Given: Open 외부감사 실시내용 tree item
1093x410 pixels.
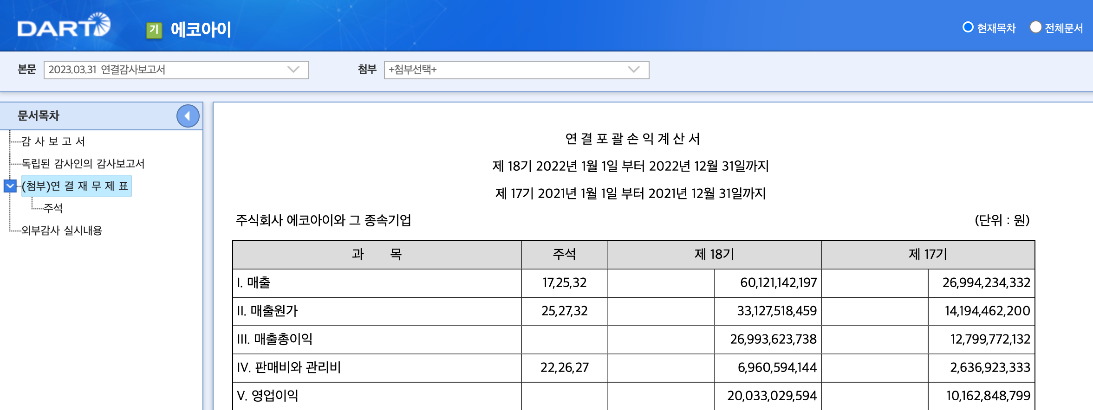Looking at the screenshot, I should point(62,230).
